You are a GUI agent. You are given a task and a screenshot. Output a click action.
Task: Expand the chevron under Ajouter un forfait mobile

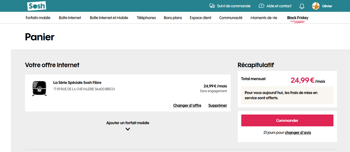click(128, 129)
